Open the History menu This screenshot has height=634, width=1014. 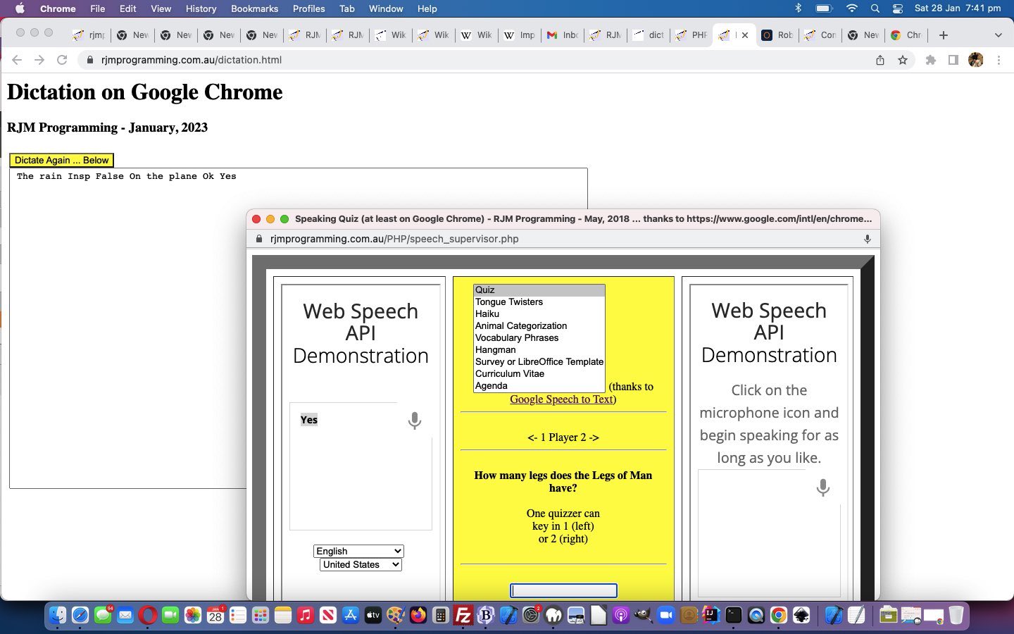(x=201, y=8)
